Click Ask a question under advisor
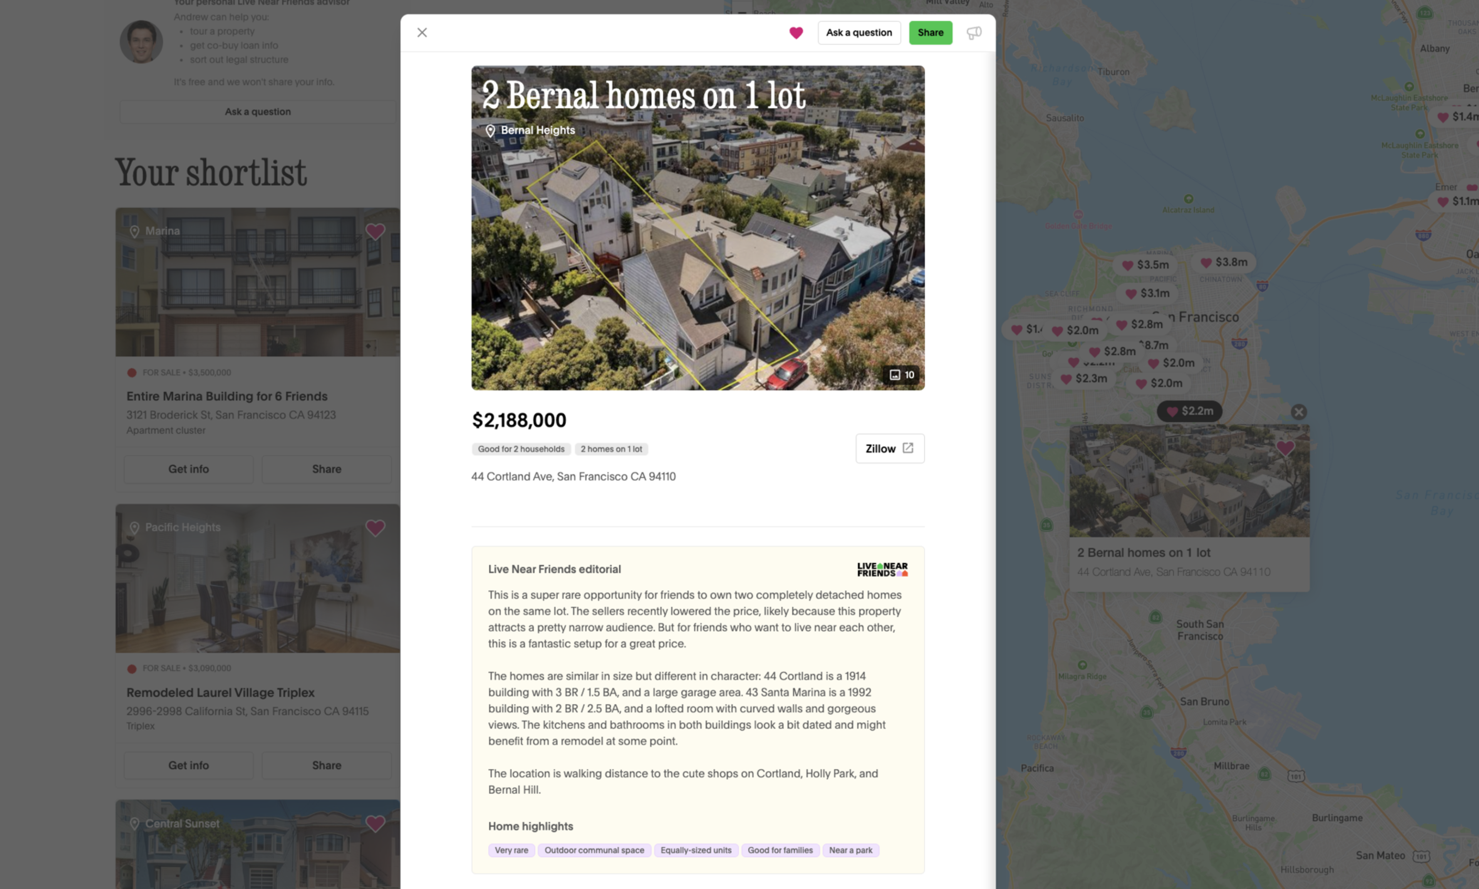Screen dimensions: 1479x889 pos(258,111)
